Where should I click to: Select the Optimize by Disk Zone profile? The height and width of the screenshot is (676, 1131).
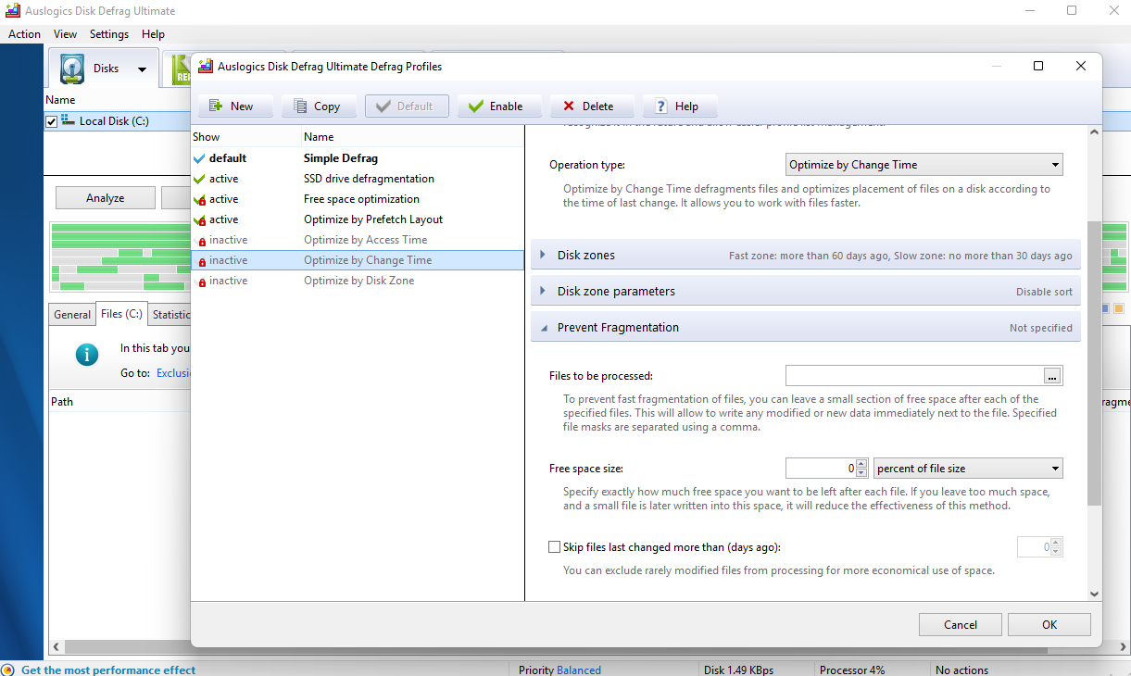[358, 281]
